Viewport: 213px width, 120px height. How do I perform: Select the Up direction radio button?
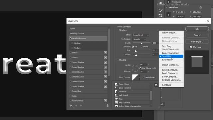click(133, 47)
